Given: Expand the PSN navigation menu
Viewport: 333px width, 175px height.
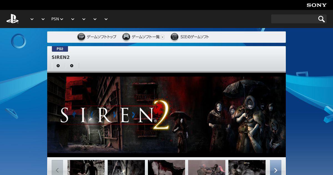Looking at the screenshot, I should tap(57, 19).
